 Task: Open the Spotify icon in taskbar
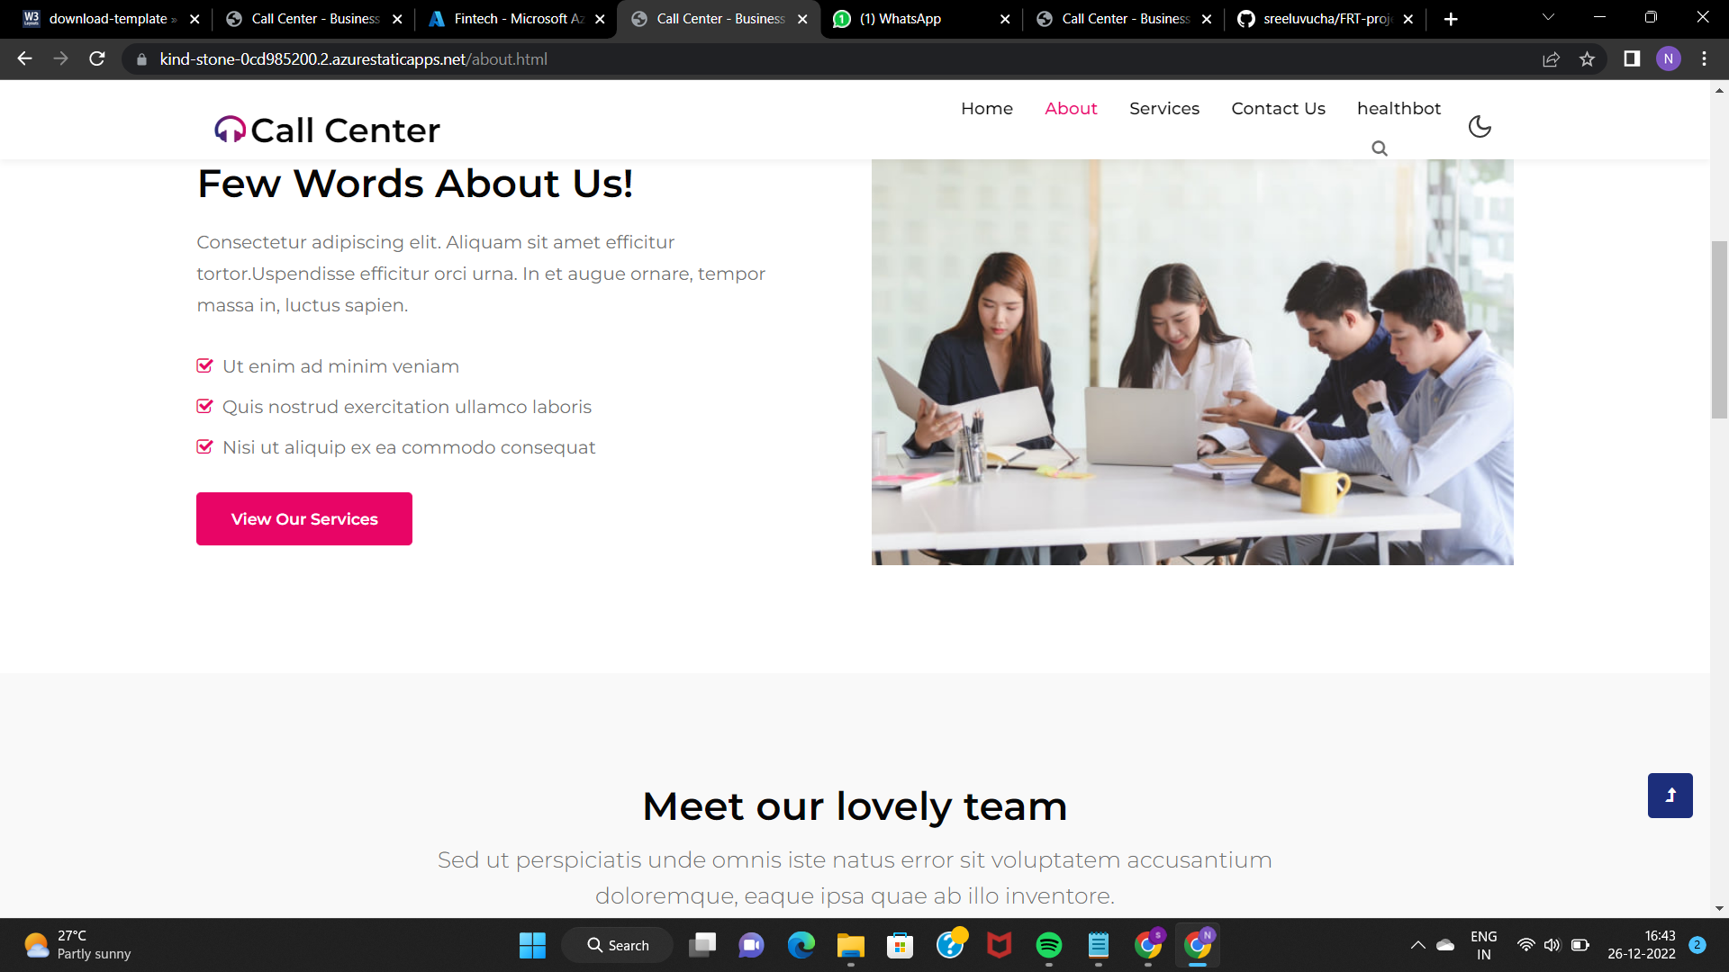1049,945
